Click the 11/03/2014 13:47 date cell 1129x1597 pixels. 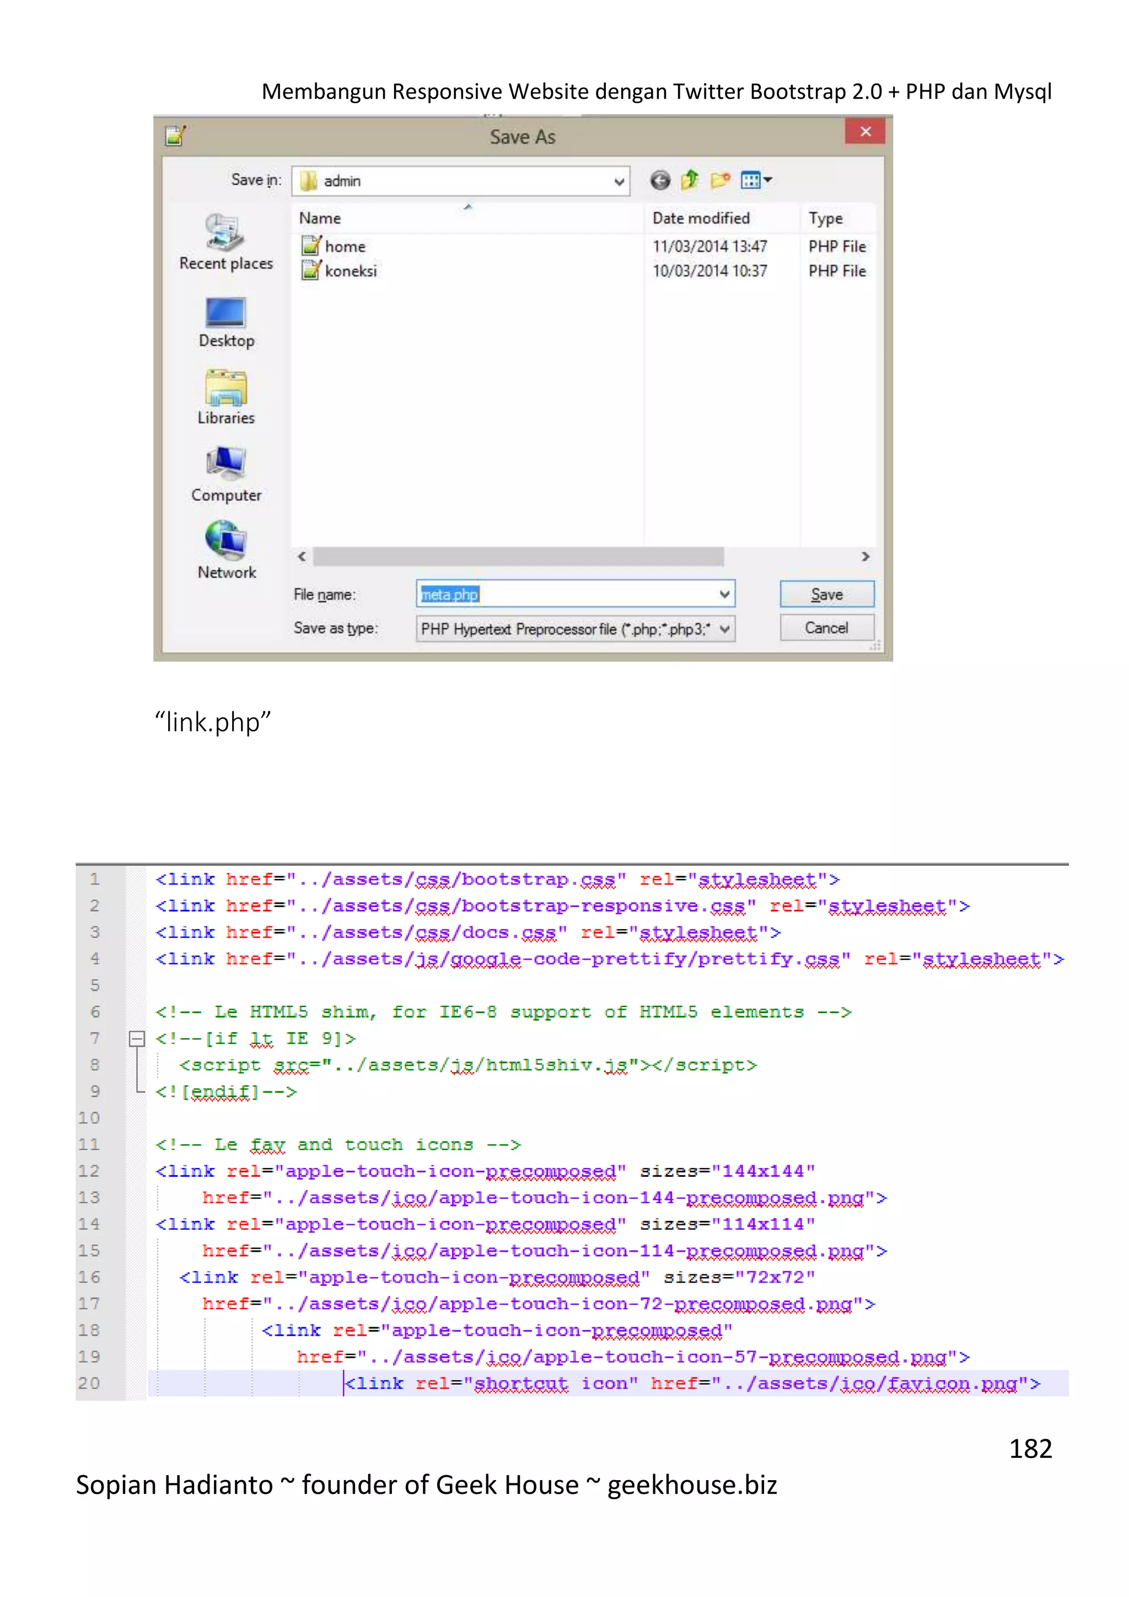pyautogui.click(x=710, y=246)
